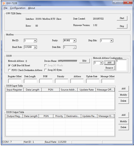This screenshot has height=146, width=134.
Task: Click the PGN input field
Action: [46, 81]
